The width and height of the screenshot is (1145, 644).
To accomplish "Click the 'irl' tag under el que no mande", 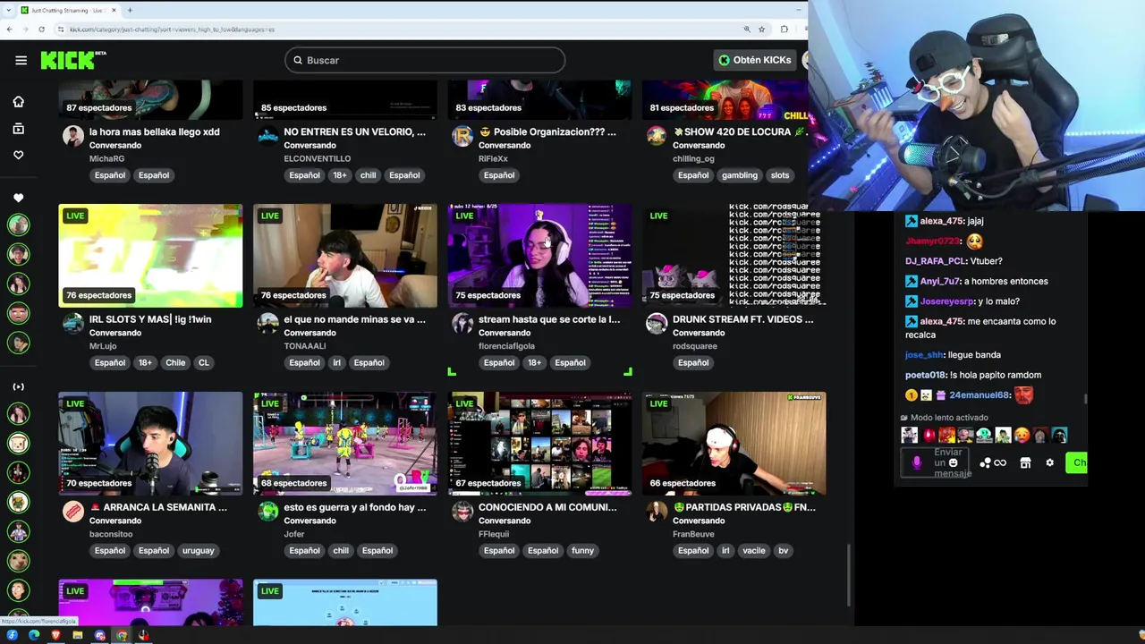I will click(337, 363).
